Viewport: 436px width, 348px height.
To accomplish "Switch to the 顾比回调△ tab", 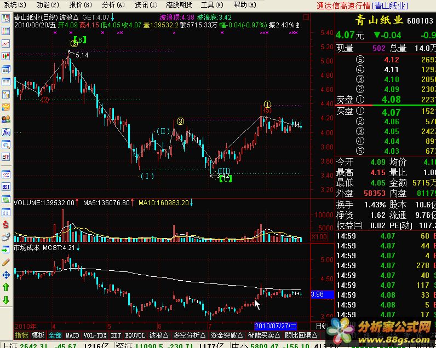I will coord(301,335).
